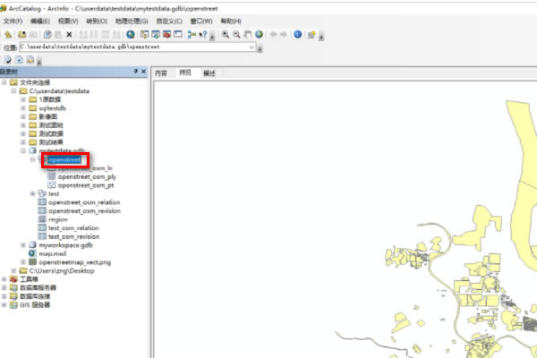Select the 数据库服务器 node
This screenshot has width=537, height=358.
[38, 288]
